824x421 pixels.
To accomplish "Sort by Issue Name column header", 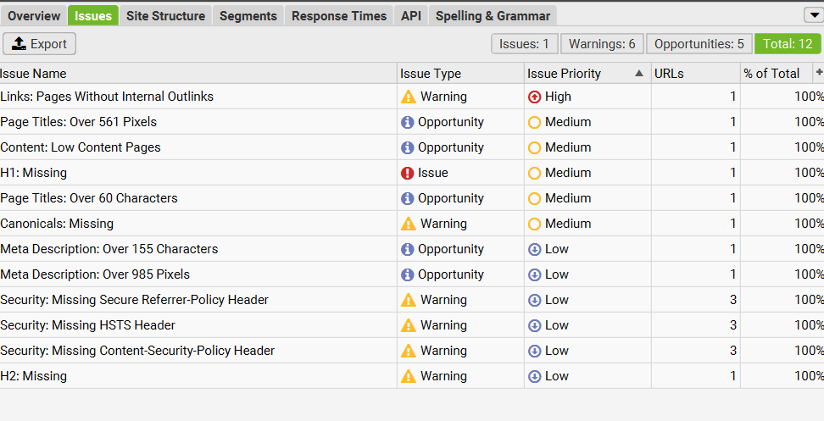I will pyautogui.click(x=198, y=73).
